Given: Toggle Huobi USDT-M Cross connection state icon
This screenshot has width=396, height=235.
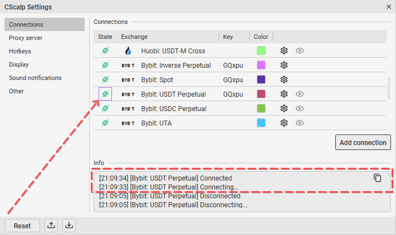Looking at the screenshot, I should pos(105,51).
